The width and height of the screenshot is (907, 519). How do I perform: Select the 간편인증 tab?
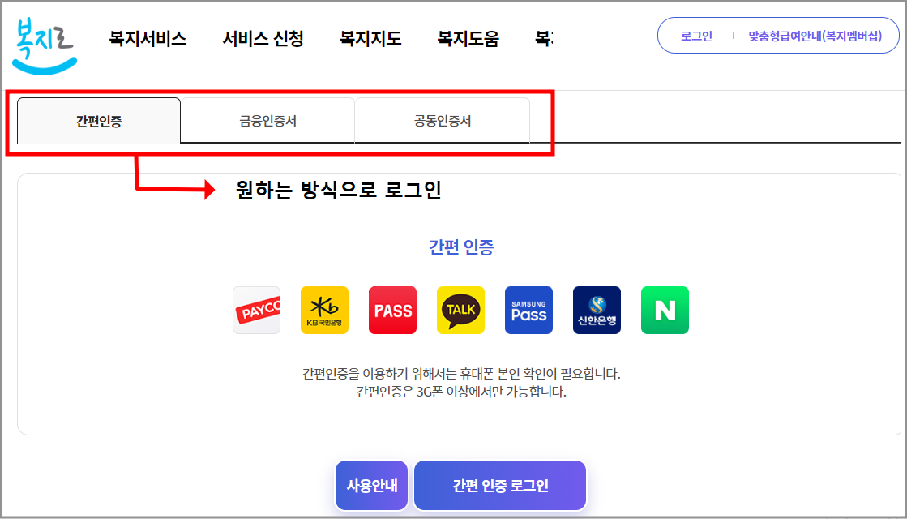coord(99,120)
